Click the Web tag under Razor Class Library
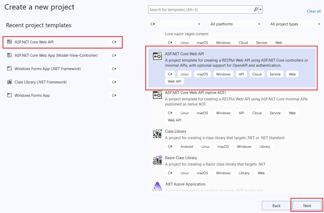 261,173
